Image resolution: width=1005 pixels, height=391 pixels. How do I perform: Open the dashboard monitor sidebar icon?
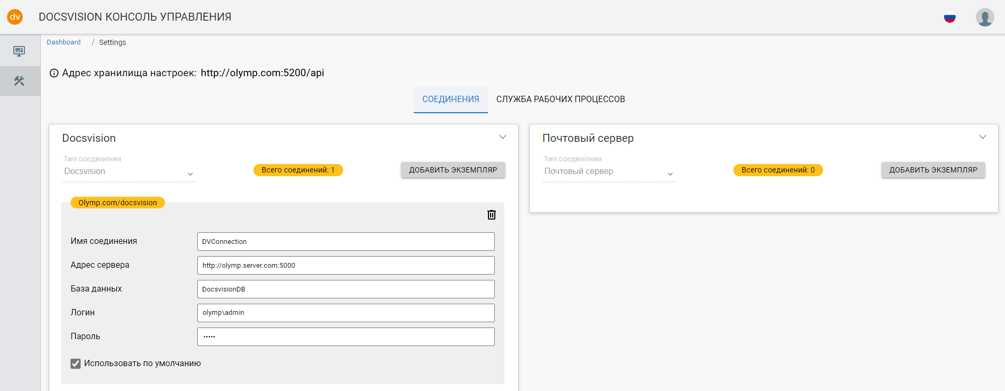pyautogui.click(x=19, y=51)
